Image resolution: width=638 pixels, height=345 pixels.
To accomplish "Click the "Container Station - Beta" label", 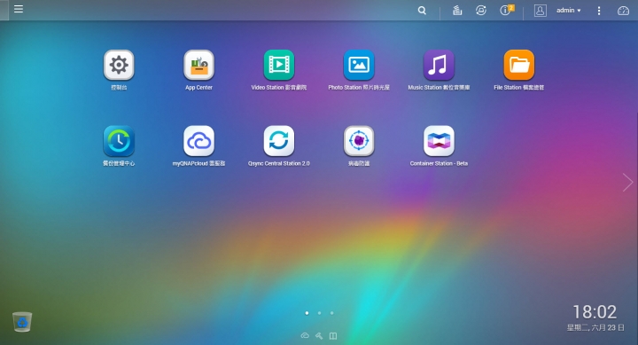I will [x=439, y=163].
